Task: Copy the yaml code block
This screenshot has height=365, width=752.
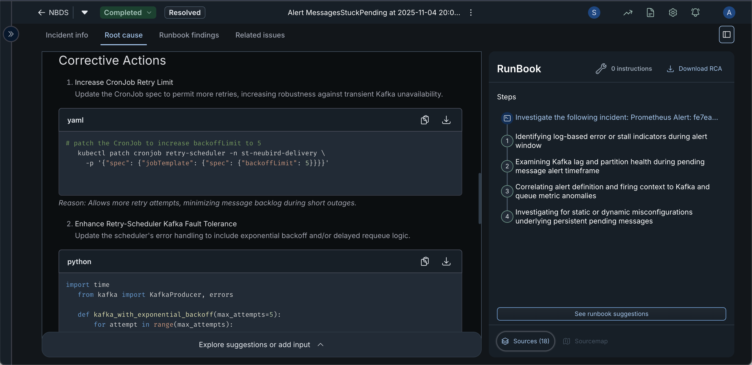Action: [425, 120]
